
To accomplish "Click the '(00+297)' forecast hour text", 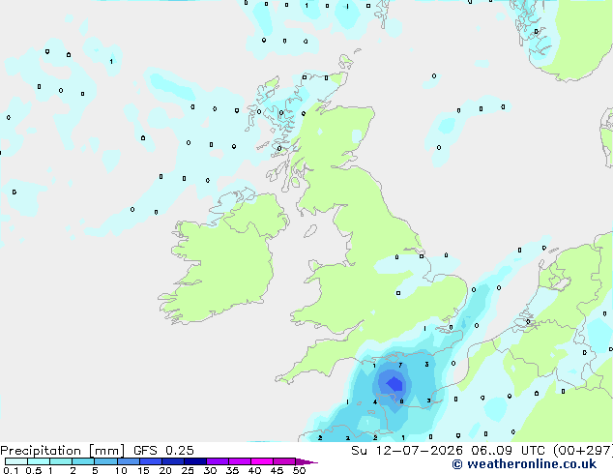I will (582, 451).
